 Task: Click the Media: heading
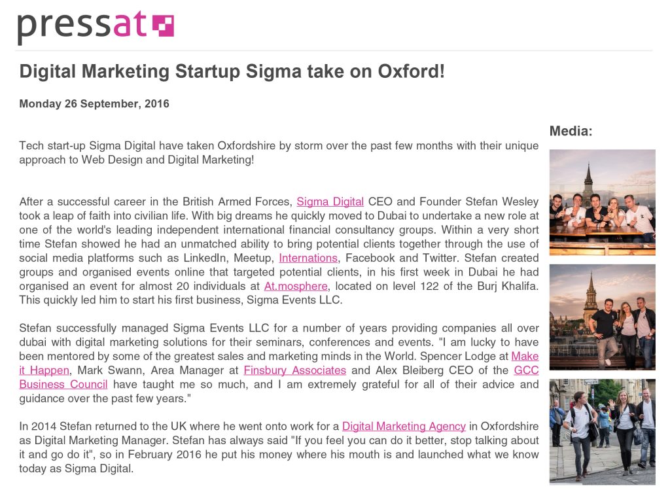coord(571,131)
